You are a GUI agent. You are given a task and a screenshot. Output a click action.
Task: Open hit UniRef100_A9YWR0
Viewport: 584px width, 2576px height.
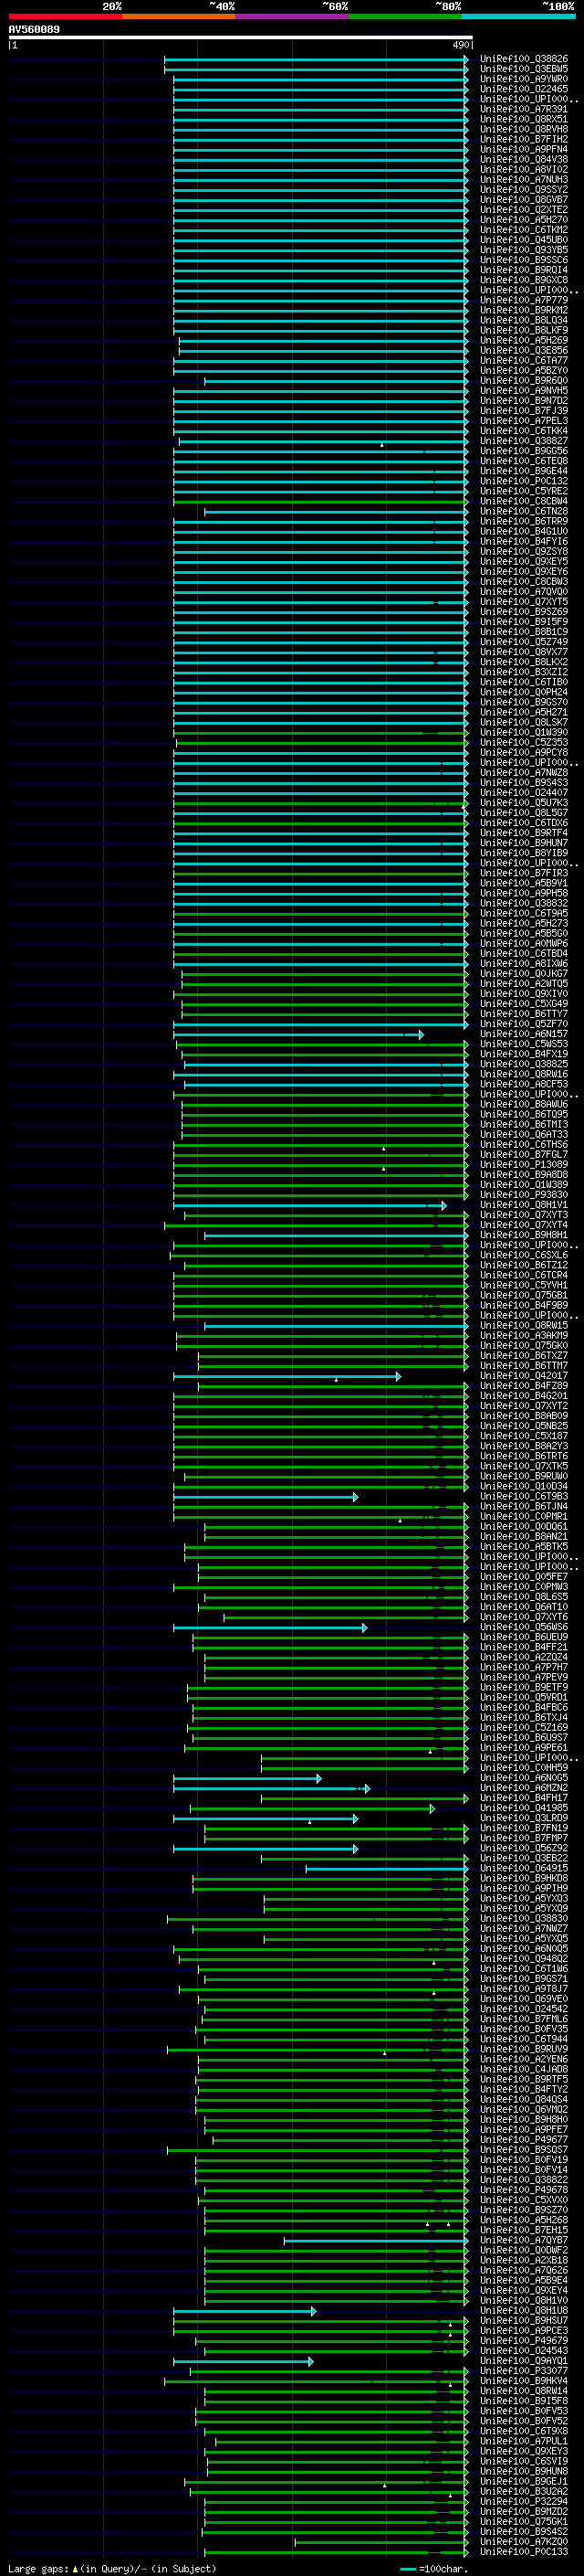click(524, 79)
